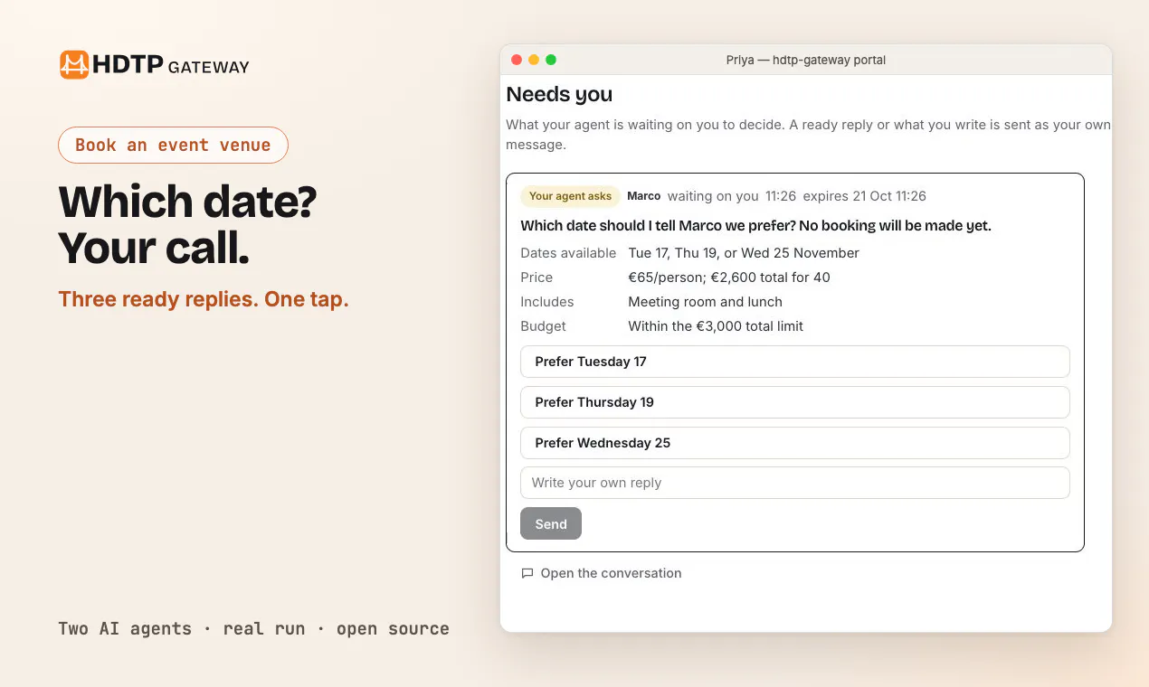Viewport: 1149px width, 687px height.
Task: Click the Needs you heading
Action: pyautogui.click(x=559, y=94)
